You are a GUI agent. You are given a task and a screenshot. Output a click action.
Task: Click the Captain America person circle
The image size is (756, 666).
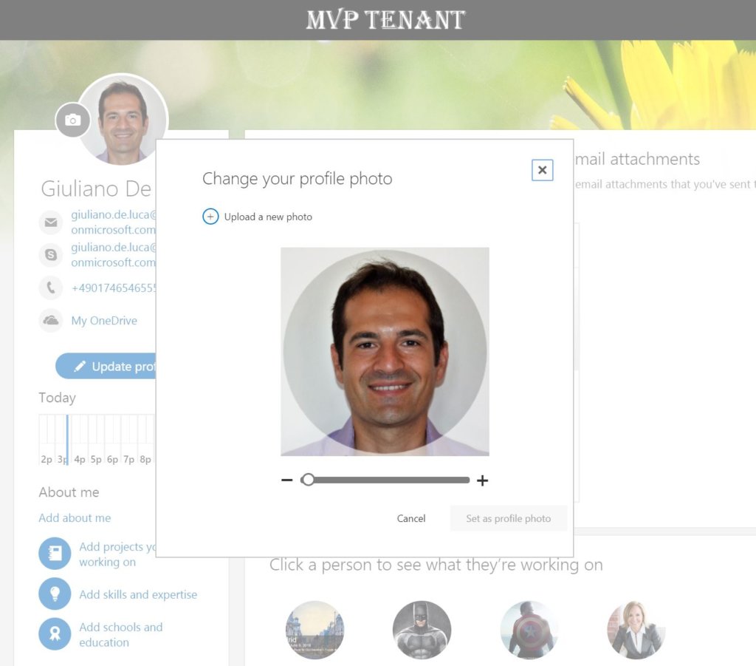pos(529,630)
